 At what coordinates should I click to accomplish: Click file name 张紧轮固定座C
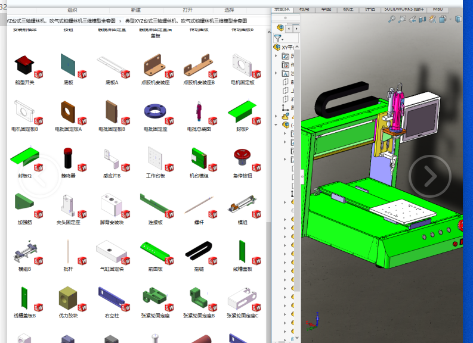point(243,316)
